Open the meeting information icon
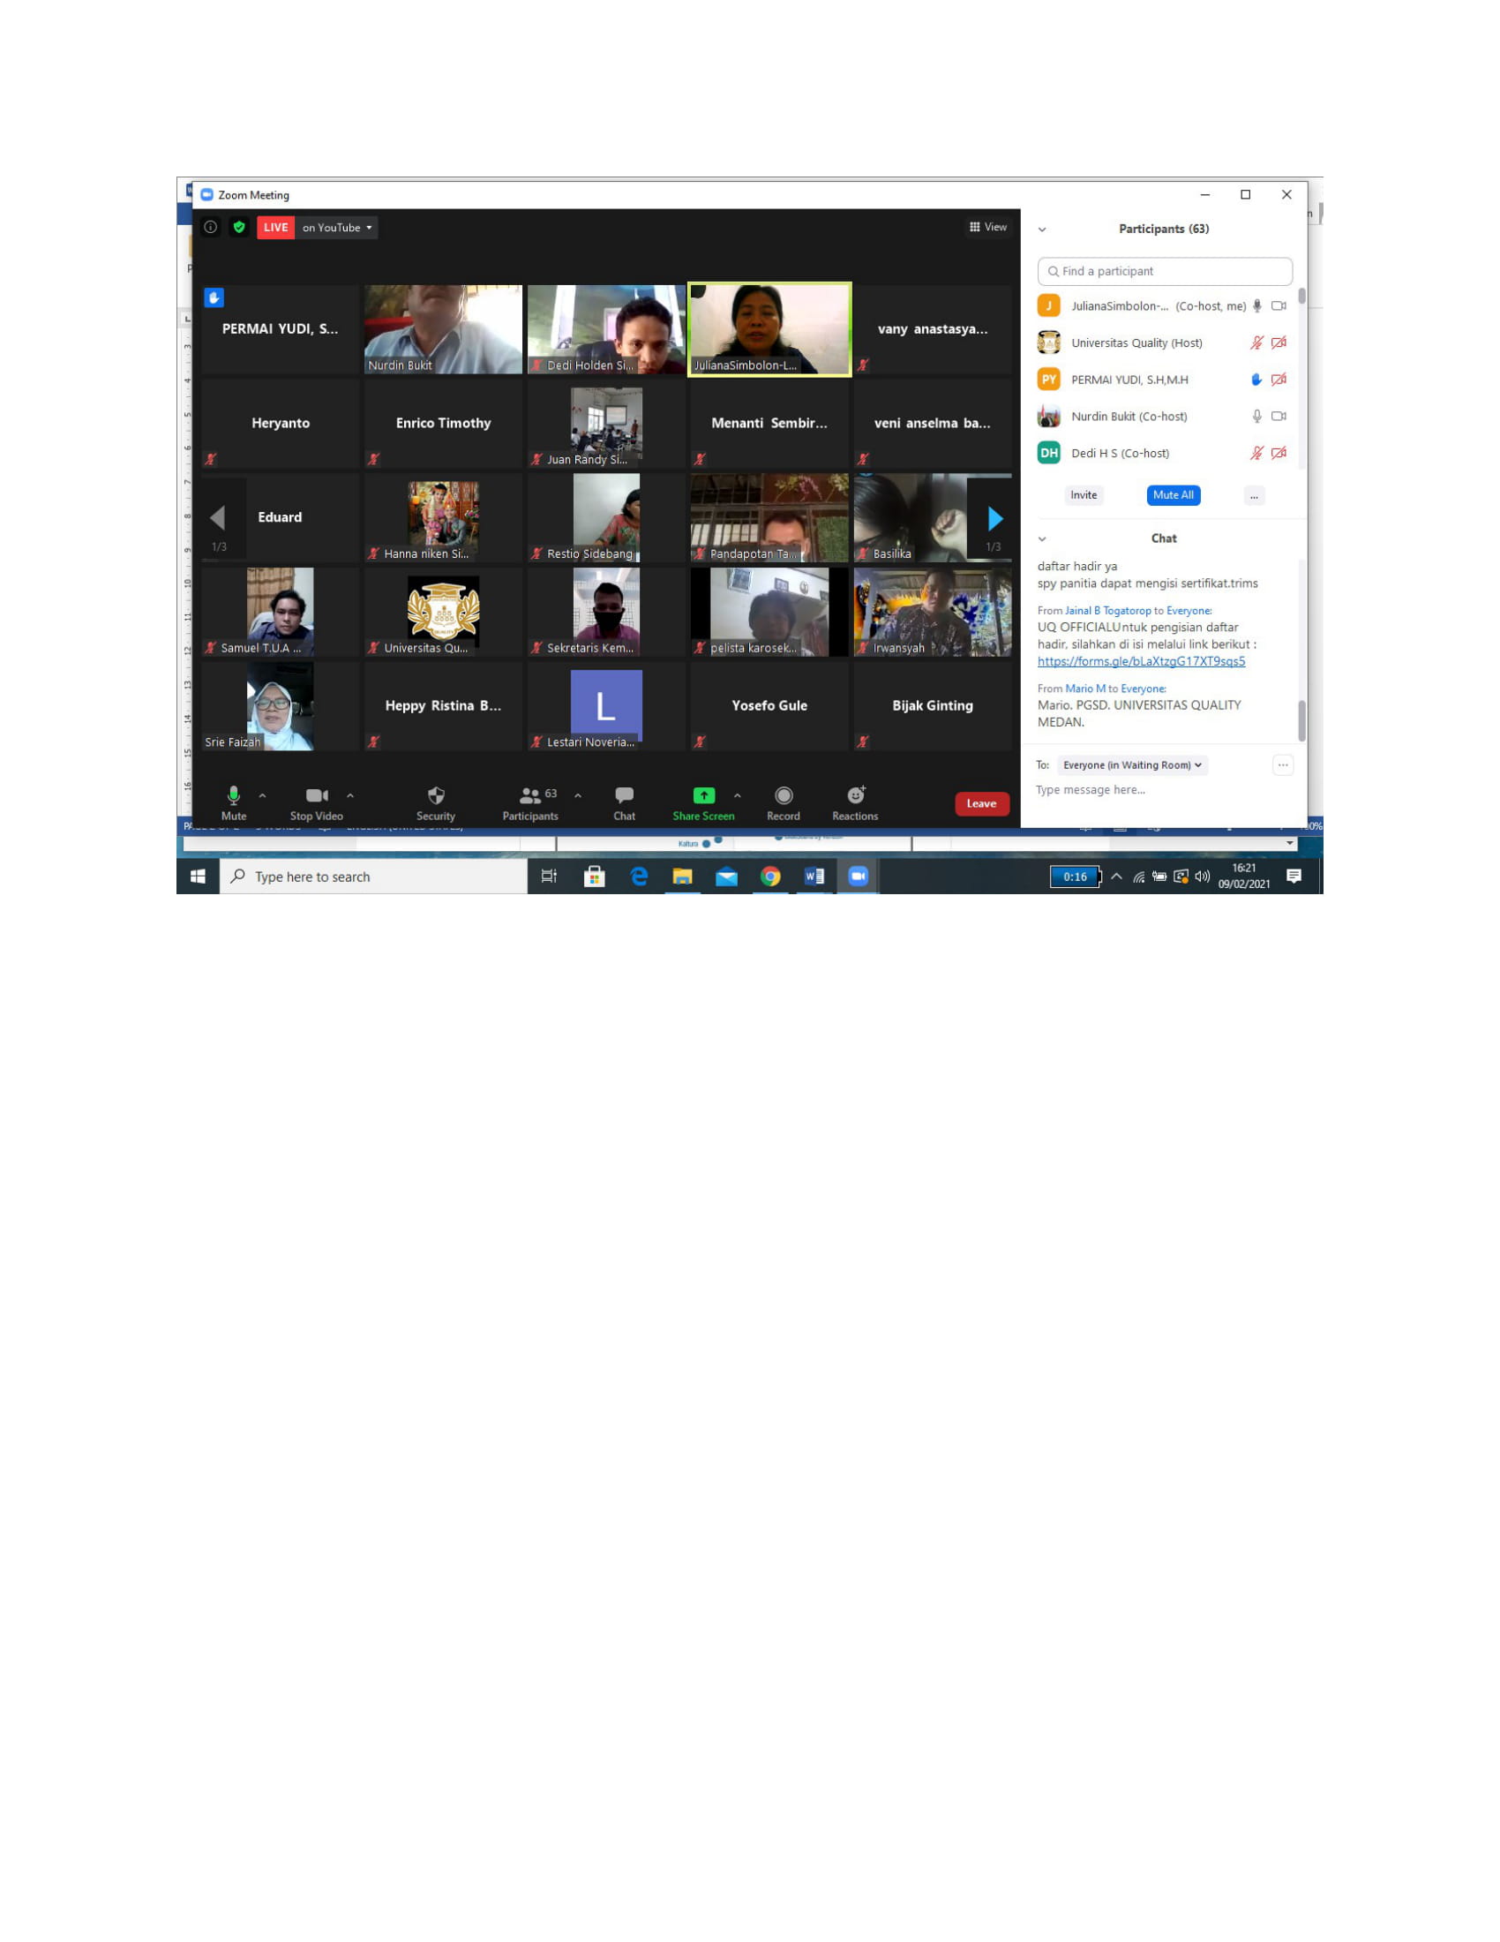1500x1942 pixels. (x=211, y=227)
